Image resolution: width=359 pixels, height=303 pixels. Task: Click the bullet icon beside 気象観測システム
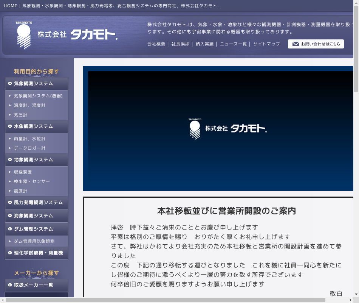[10, 84]
